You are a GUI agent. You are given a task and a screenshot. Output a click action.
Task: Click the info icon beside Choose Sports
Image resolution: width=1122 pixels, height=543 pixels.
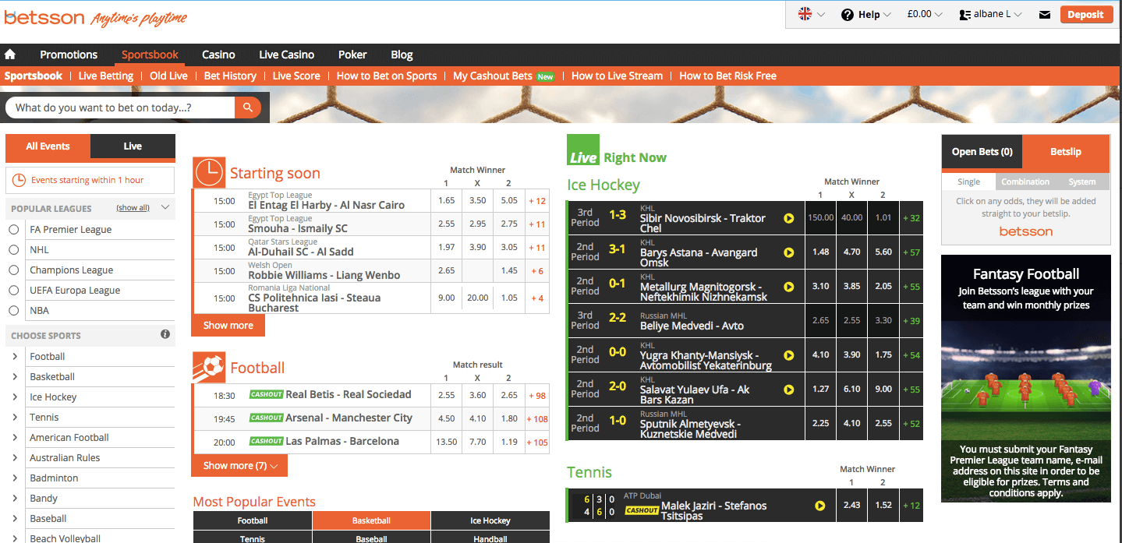(x=165, y=334)
